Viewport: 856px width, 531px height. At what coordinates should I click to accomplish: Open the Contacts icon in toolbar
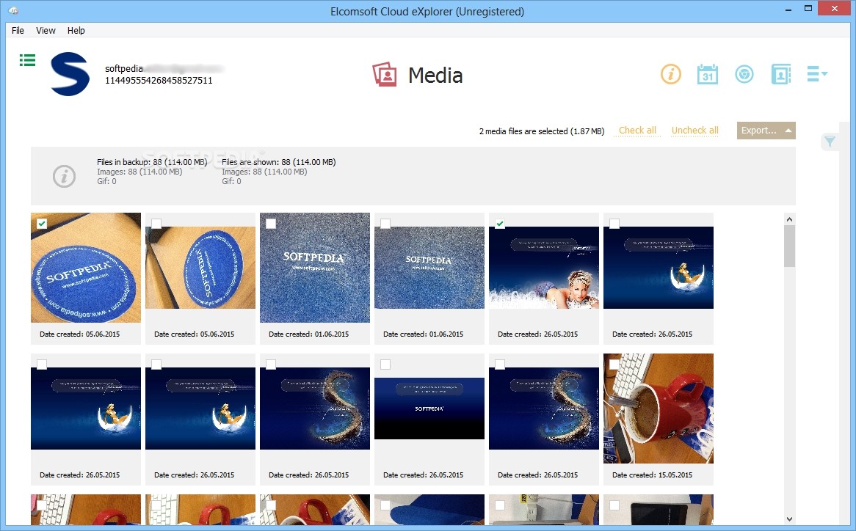(781, 73)
